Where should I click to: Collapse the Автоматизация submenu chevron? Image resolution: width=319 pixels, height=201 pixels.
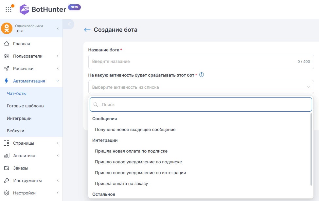58,81
